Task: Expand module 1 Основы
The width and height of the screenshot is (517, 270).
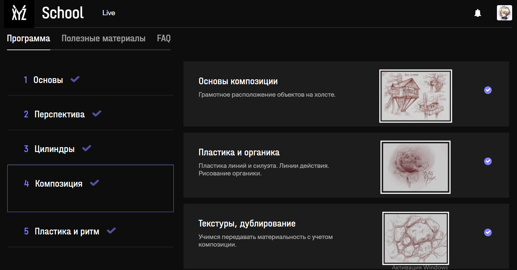Action: point(48,80)
